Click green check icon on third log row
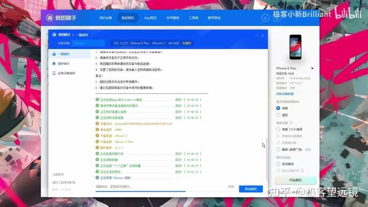368x207 pixels. 97,111
